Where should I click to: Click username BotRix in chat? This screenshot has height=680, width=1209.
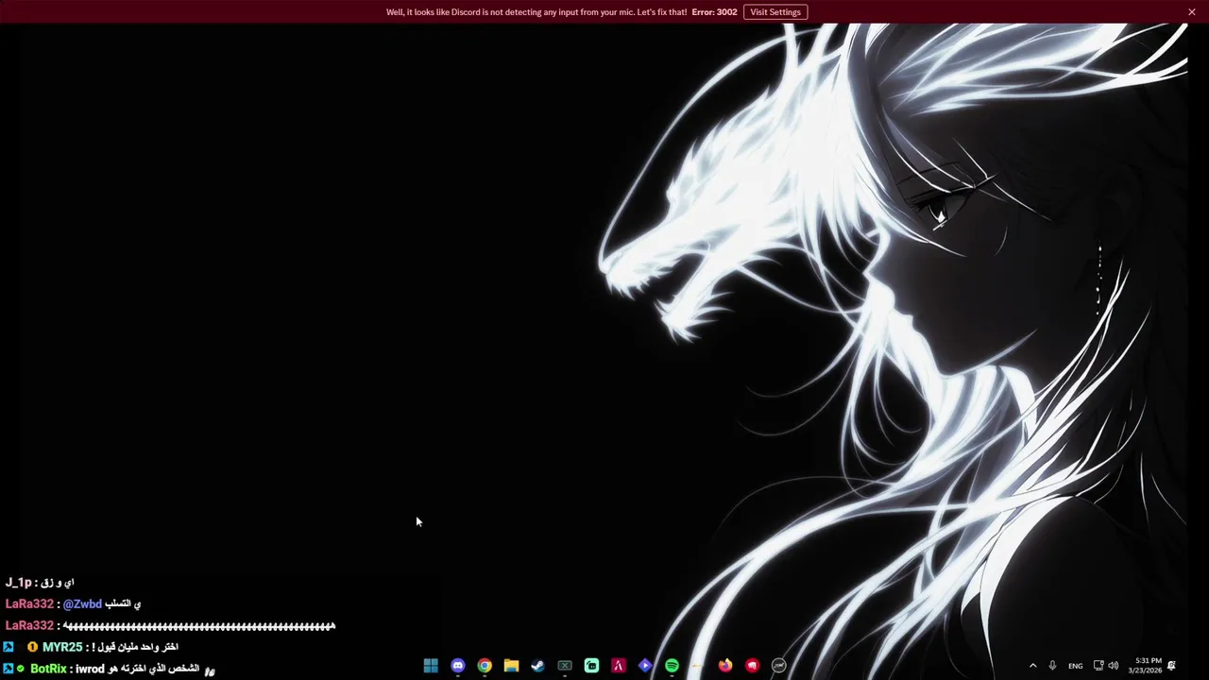(x=48, y=669)
